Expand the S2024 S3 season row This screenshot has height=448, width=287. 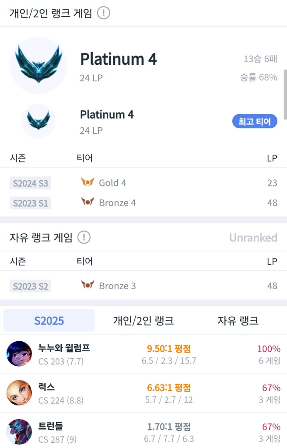click(30, 183)
